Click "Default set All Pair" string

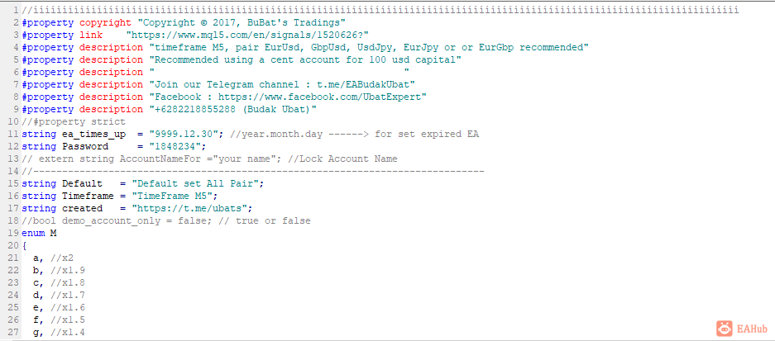click(198, 183)
